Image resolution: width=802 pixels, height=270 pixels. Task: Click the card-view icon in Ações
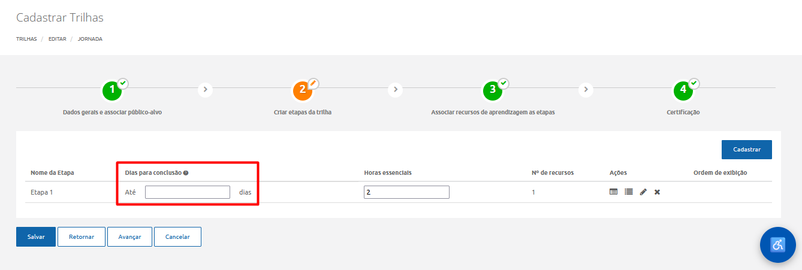click(613, 192)
